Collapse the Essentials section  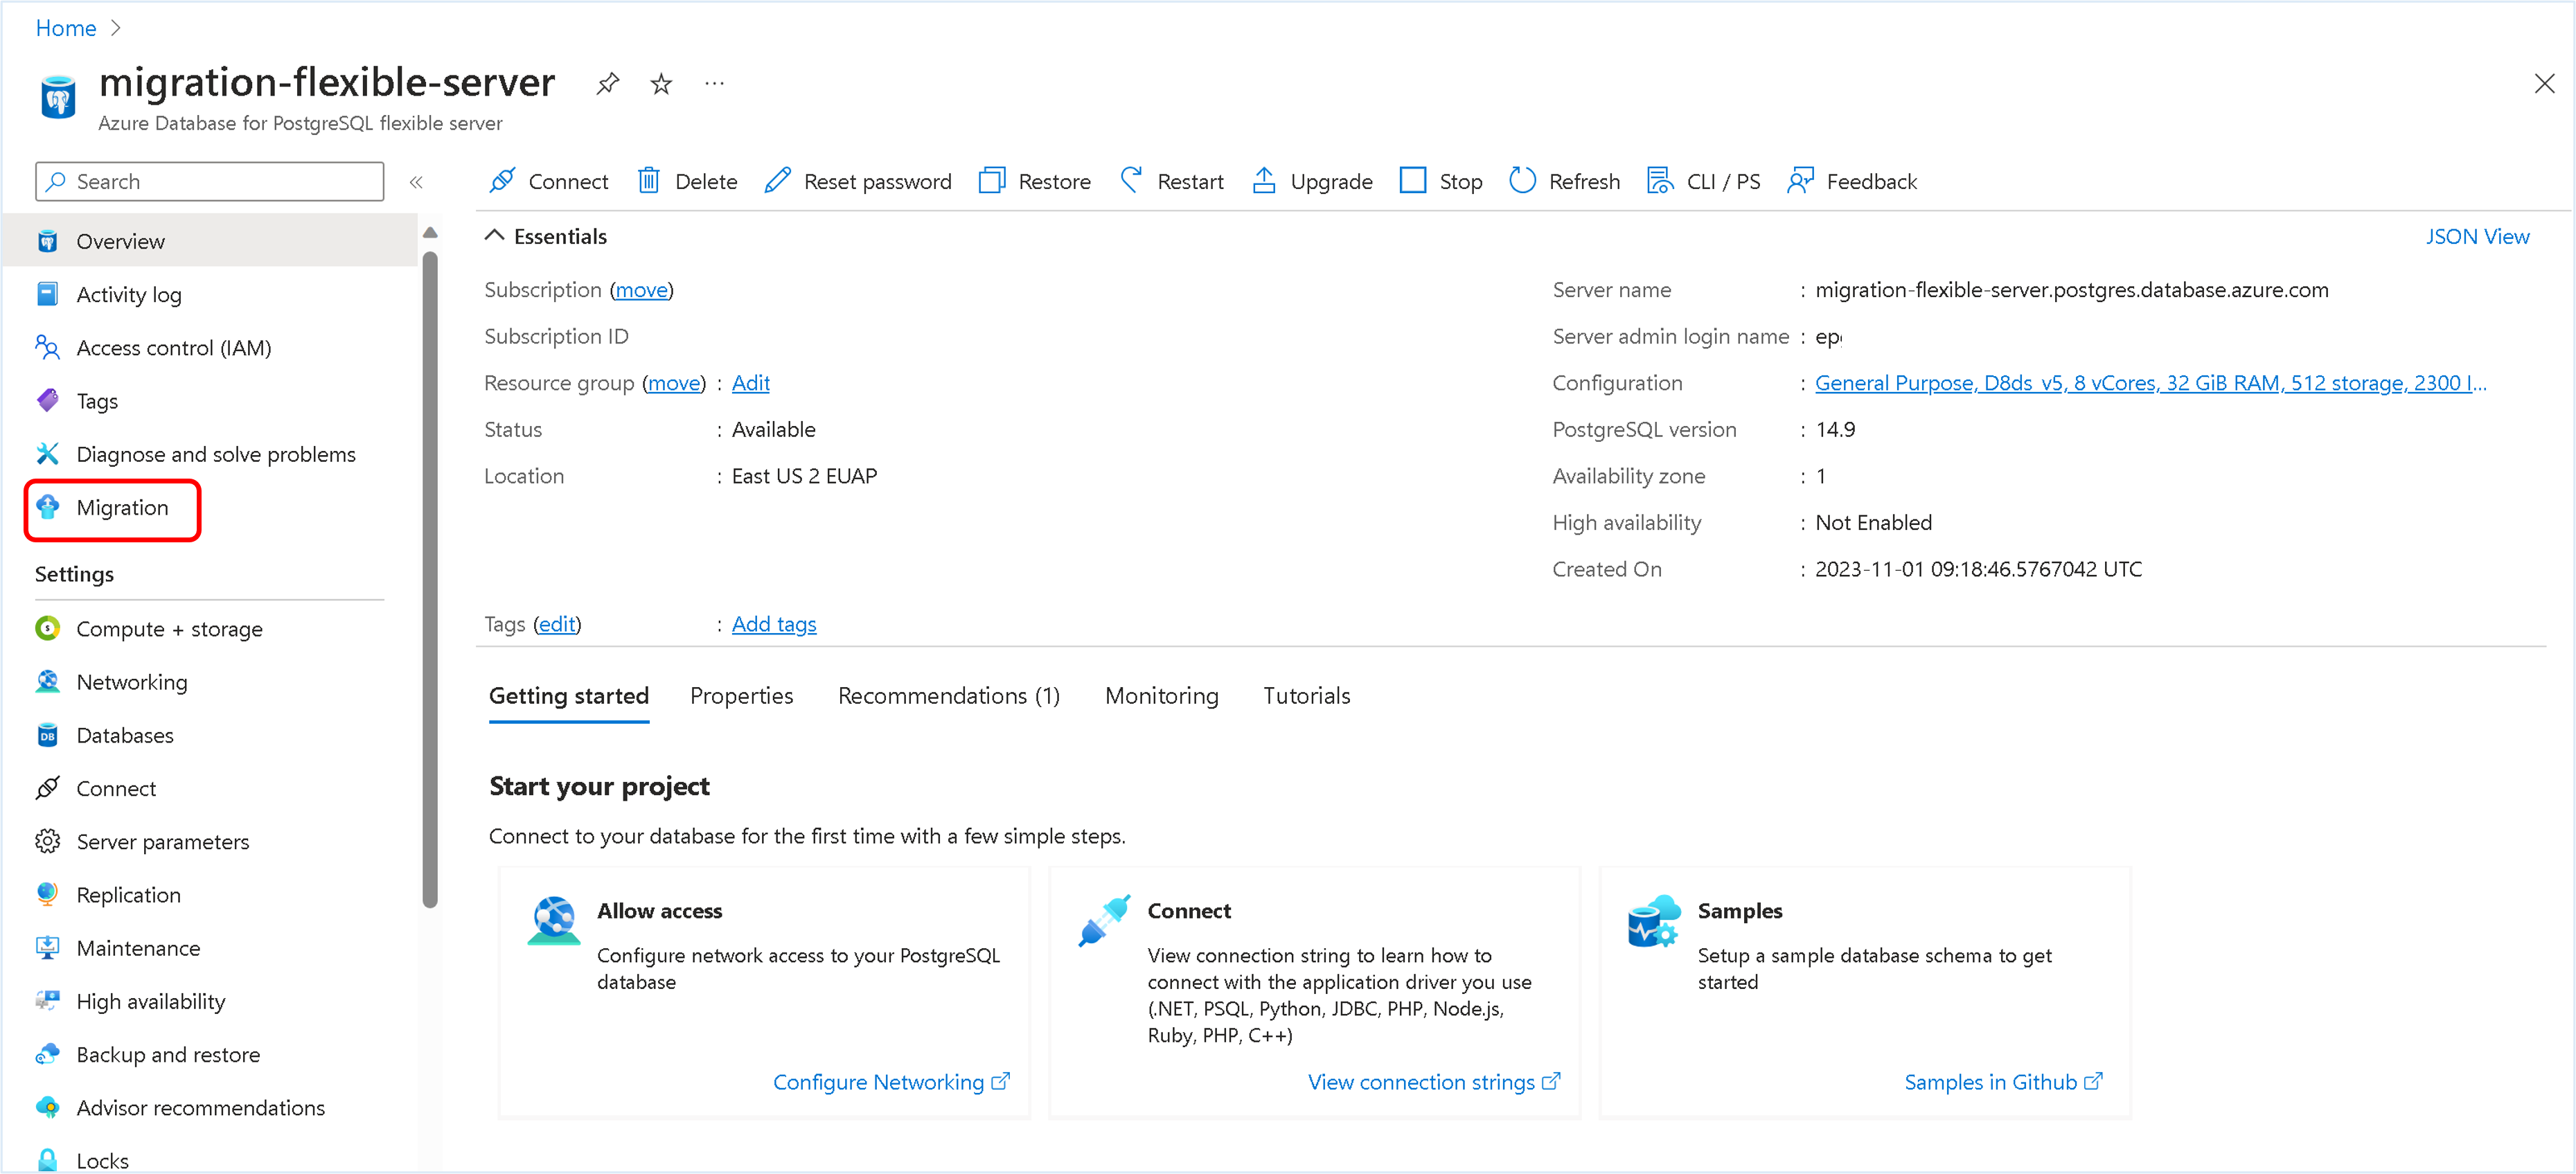pos(494,236)
